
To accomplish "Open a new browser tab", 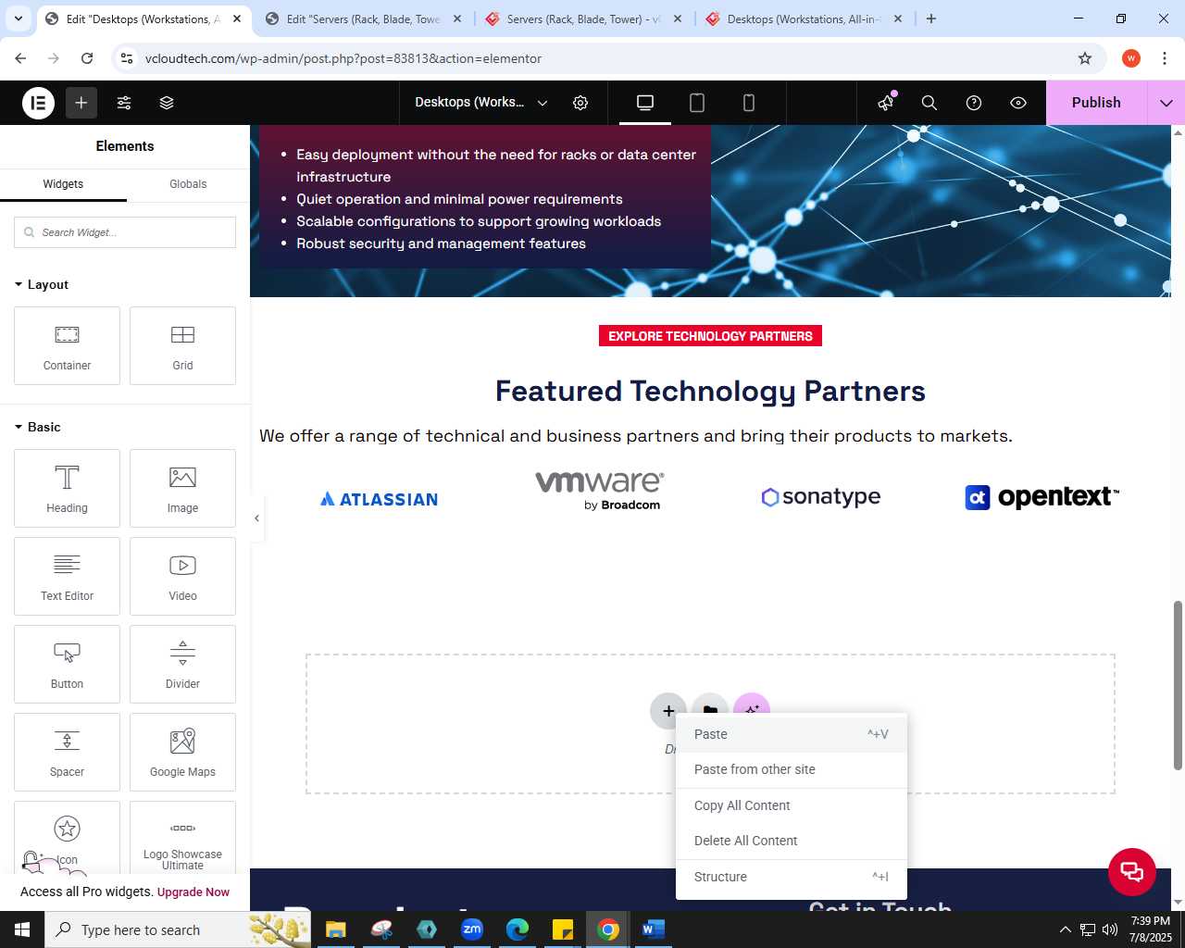I will point(931,19).
